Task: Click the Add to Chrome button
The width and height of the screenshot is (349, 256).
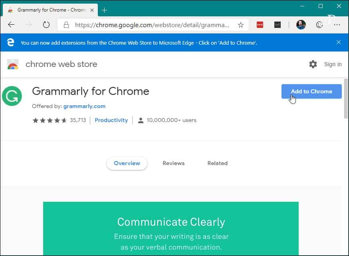Action: tap(311, 91)
